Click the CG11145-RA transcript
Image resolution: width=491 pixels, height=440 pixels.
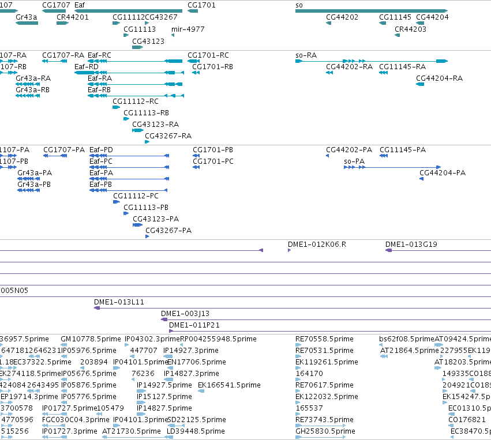(383, 73)
